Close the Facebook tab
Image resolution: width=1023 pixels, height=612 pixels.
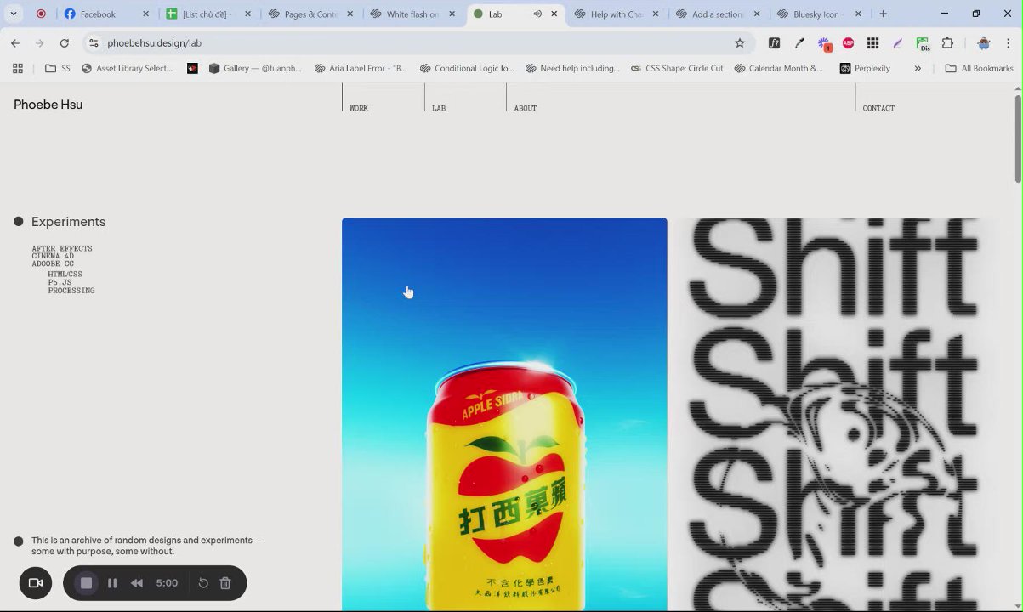pyautogui.click(x=145, y=14)
